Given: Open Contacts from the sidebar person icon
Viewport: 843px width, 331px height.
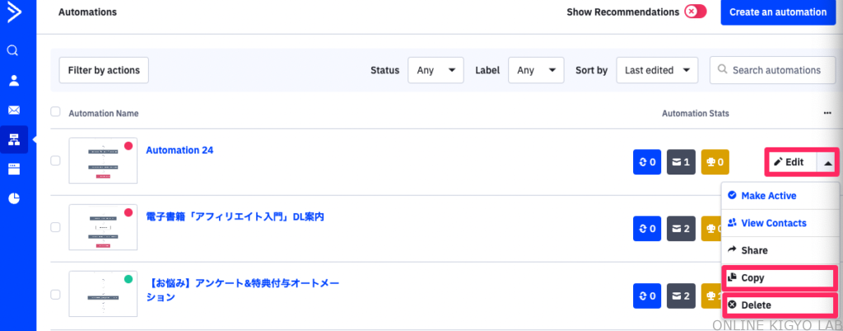Looking at the screenshot, I should (x=13, y=81).
